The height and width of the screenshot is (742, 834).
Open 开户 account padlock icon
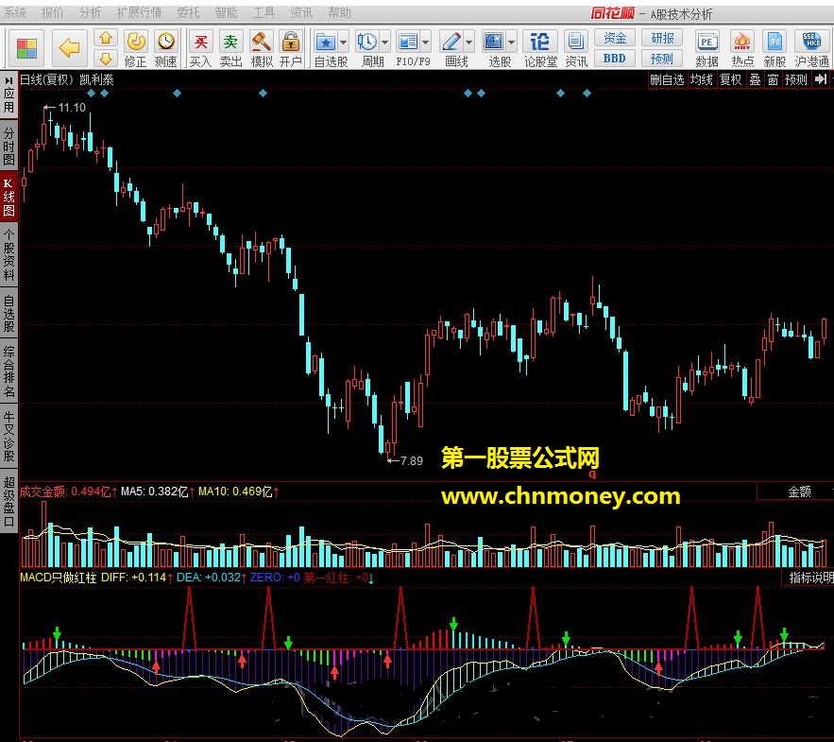point(290,42)
